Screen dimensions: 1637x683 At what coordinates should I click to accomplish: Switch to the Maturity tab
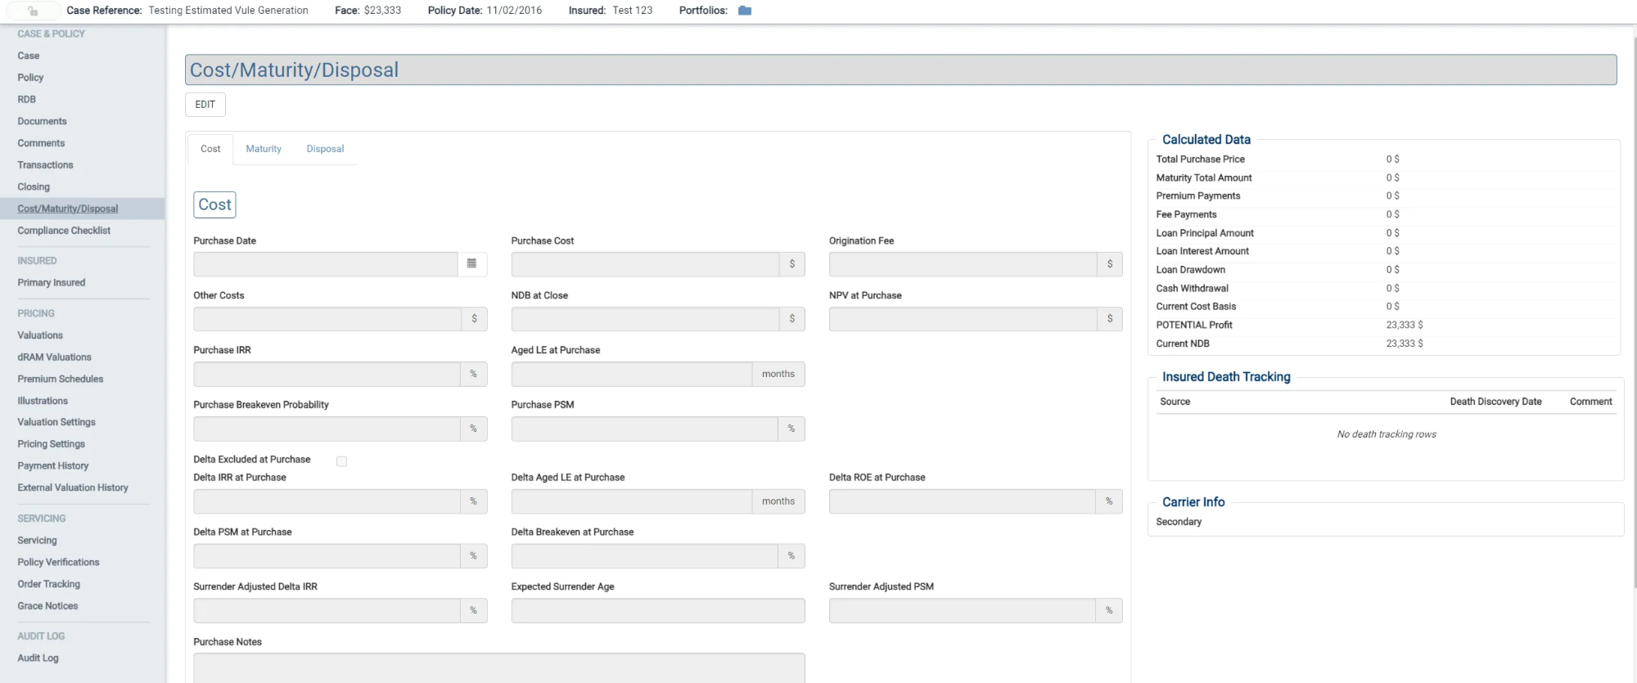pyautogui.click(x=263, y=149)
